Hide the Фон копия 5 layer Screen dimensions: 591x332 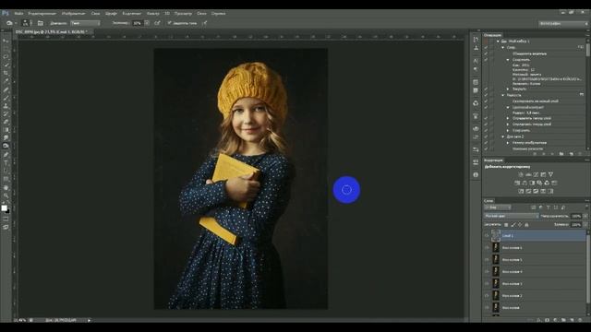tap(487, 260)
